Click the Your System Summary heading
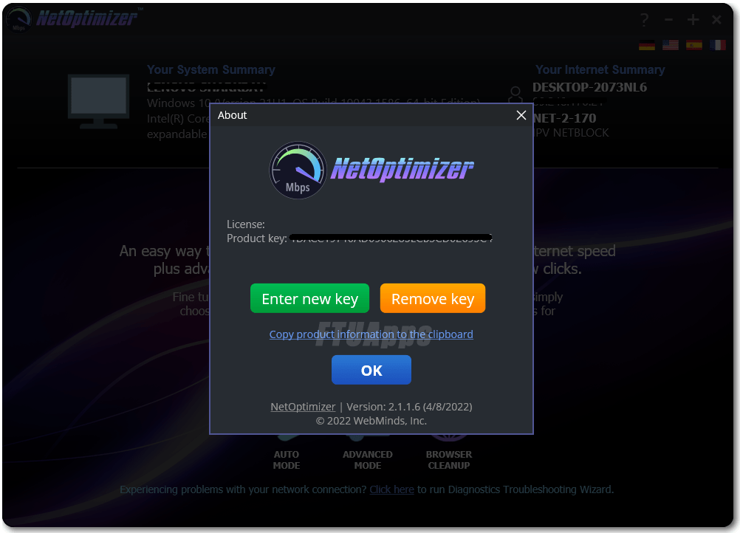Image resolution: width=740 pixels, height=533 pixels. tap(211, 70)
